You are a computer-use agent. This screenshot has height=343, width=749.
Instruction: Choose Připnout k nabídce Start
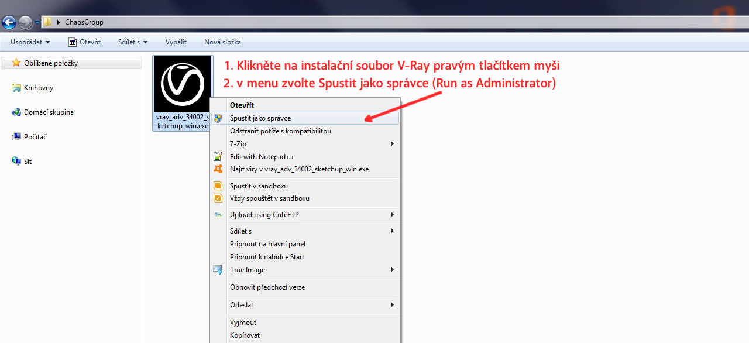305,257
